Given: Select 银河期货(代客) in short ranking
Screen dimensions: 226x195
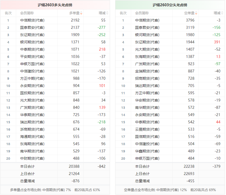Looking at the screenshot, I should [147, 35].
